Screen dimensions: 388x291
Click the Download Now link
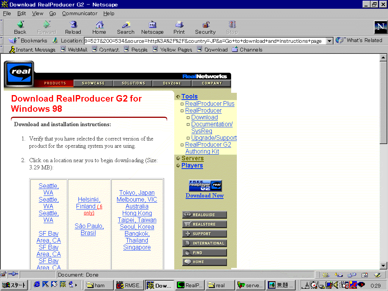point(205,196)
